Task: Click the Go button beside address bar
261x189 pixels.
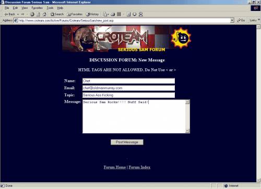Action: pyautogui.click(x=241, y=20)
